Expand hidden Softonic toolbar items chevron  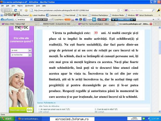154,19
